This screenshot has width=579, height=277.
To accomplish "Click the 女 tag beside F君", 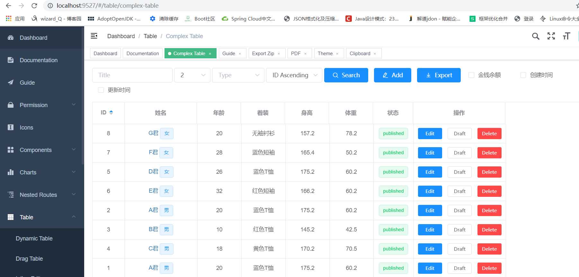I will [x=166, y=153].
